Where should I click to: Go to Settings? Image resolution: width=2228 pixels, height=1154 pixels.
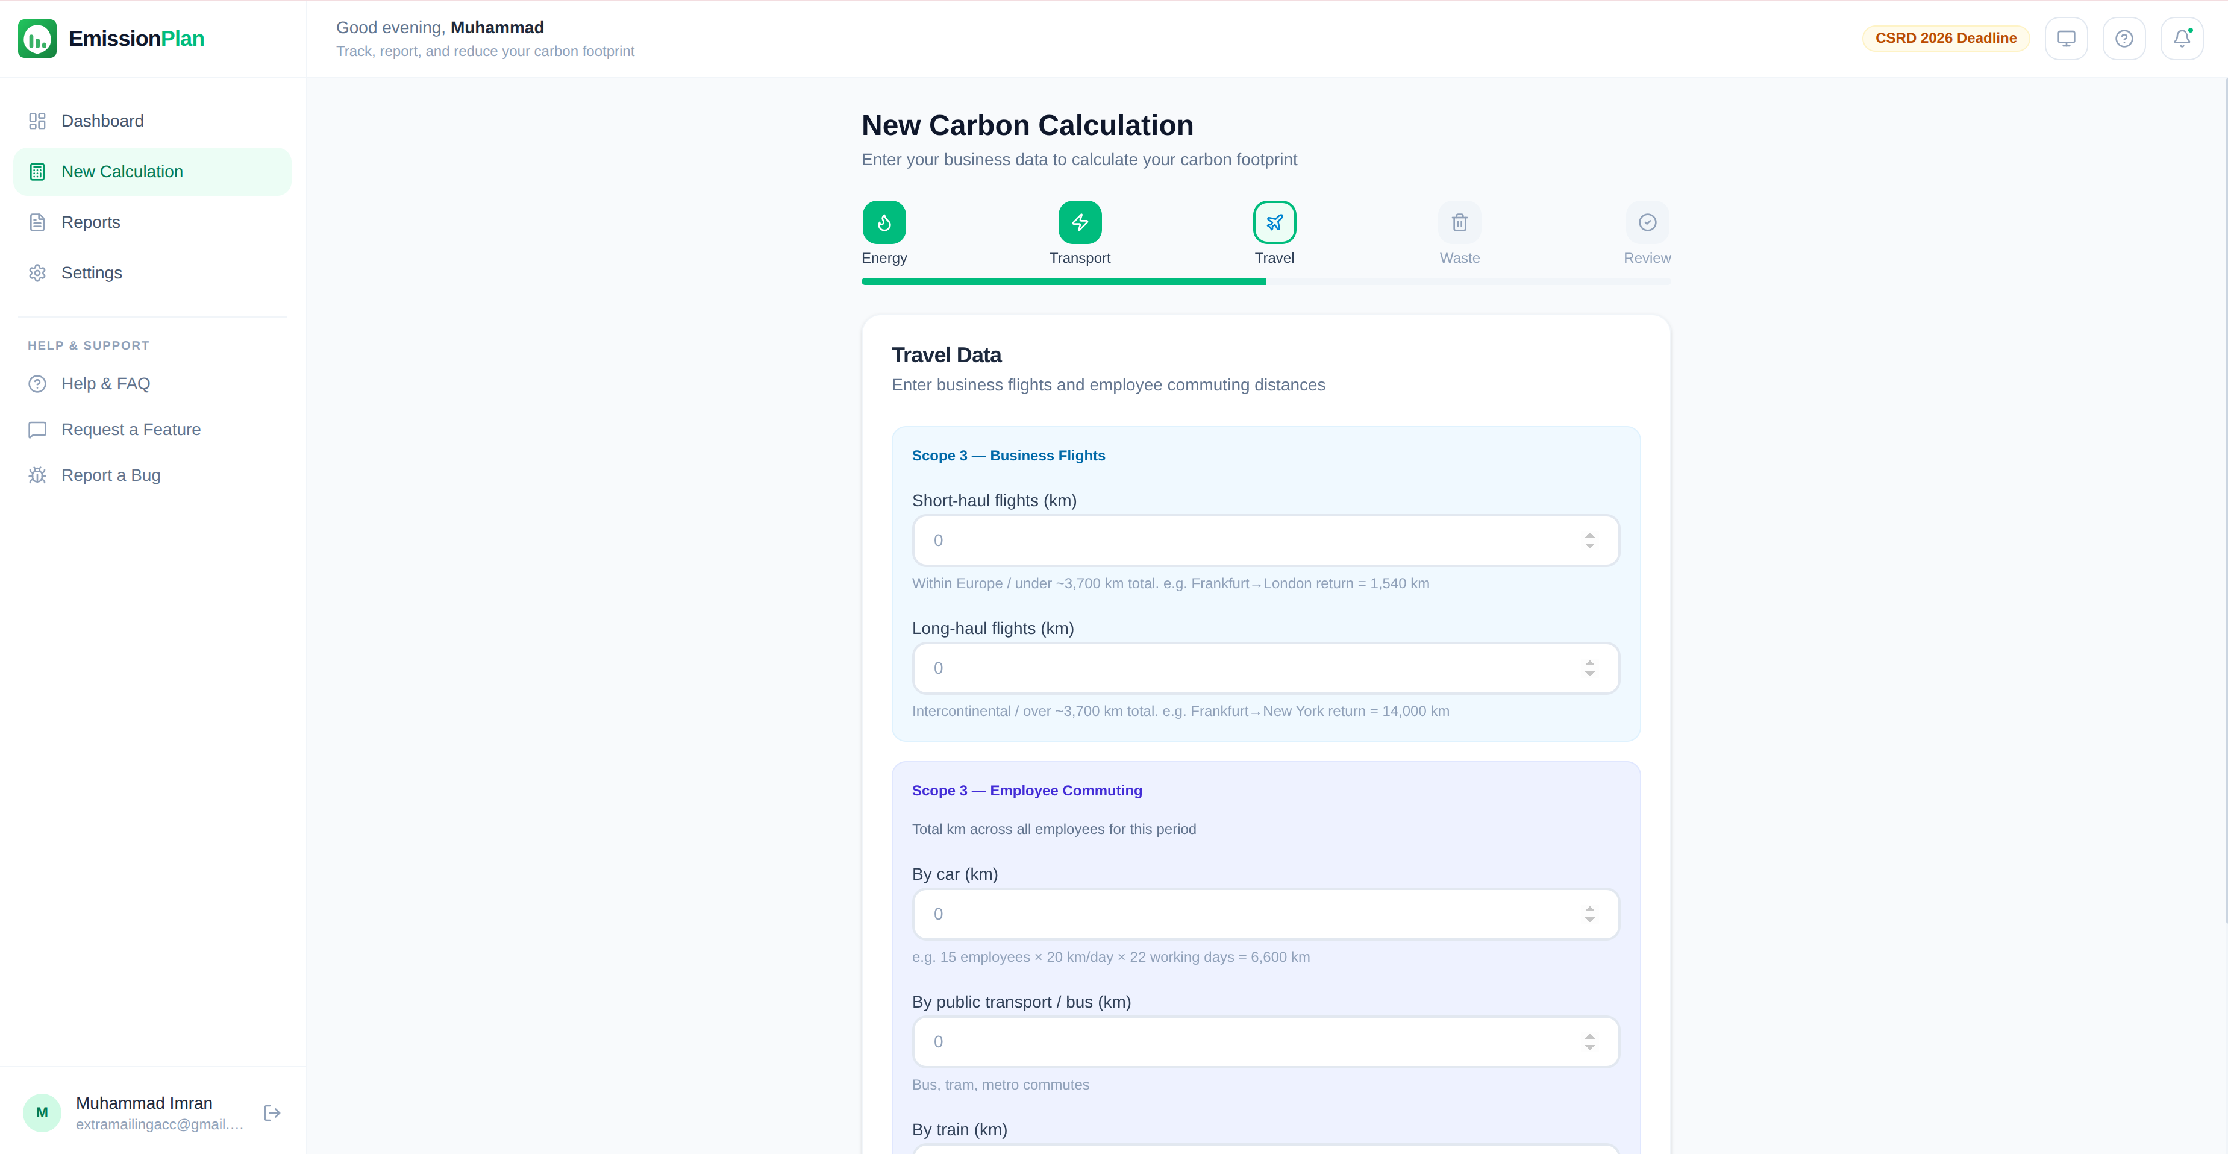tap(152, 272)
